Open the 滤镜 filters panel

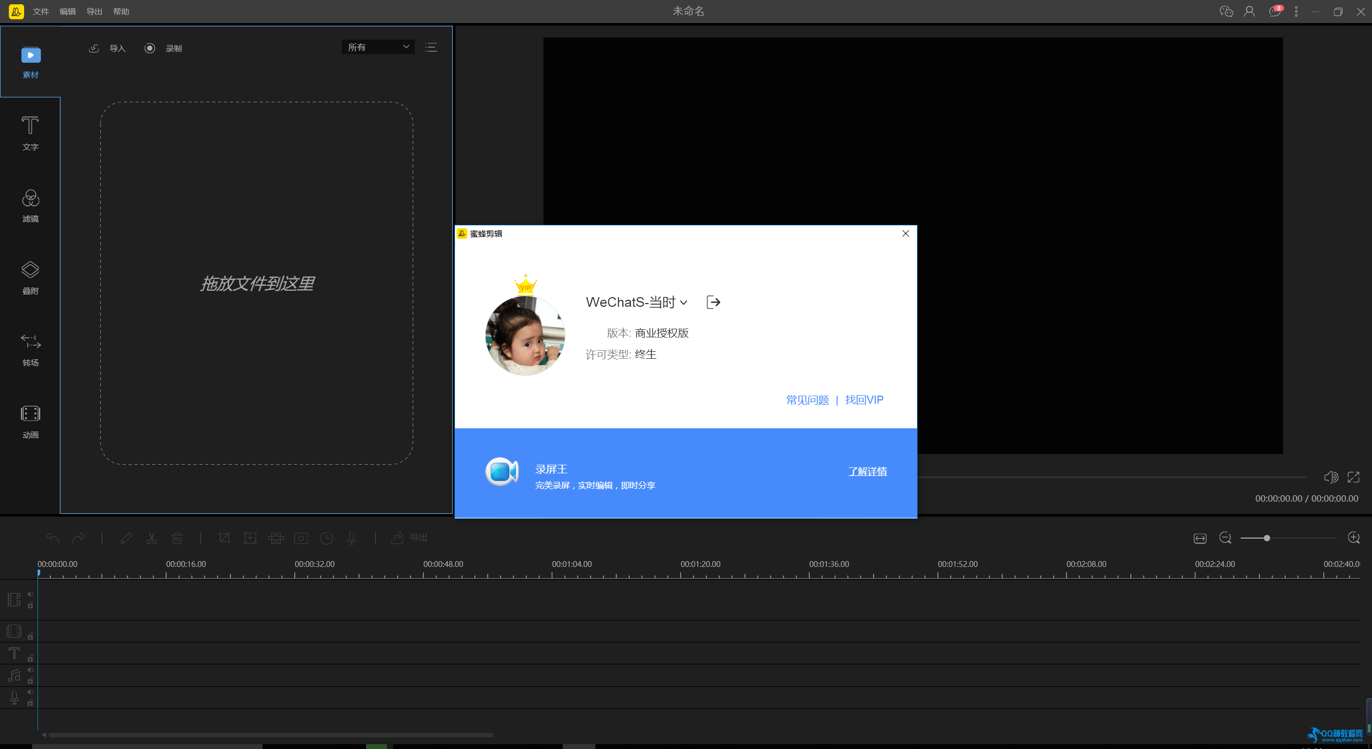(x=31, y=206)
